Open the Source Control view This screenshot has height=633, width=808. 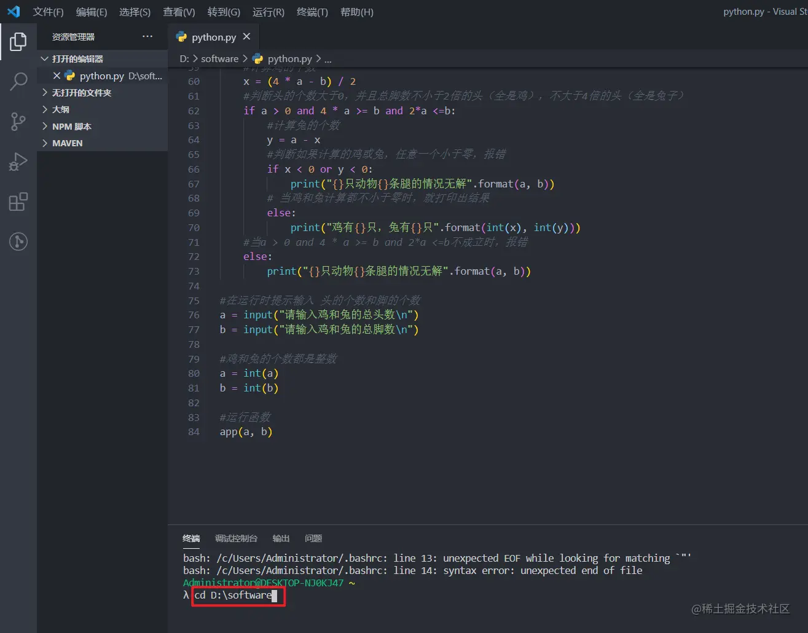[18, 121]
